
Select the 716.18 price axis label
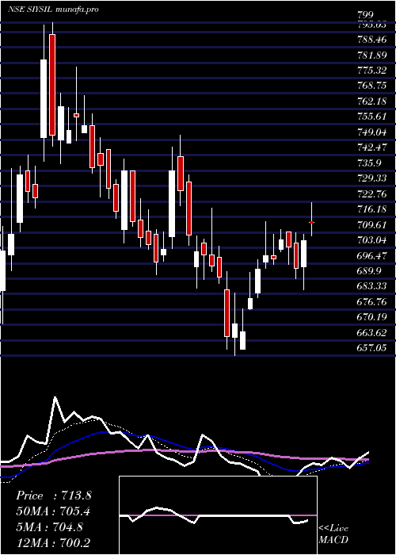pyautogui.click(x=371, y=209)
